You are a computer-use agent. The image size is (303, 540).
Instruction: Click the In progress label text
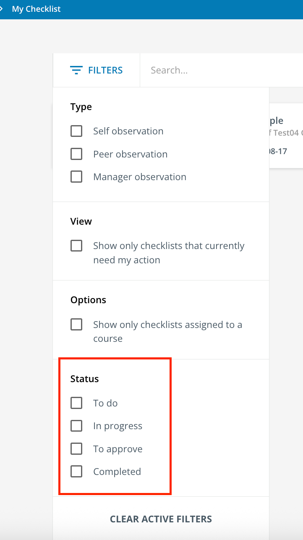(118, 426)
